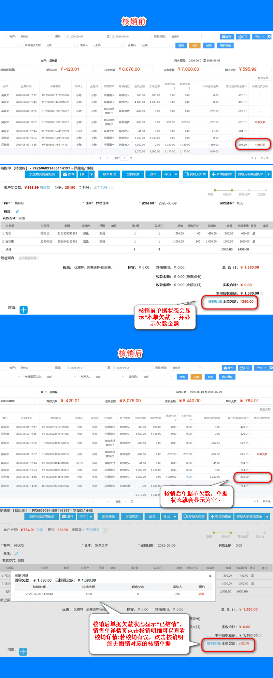Open 核销明细 link beside 已结清
Screen dimensions: 273x678
[x=214, y=644]
